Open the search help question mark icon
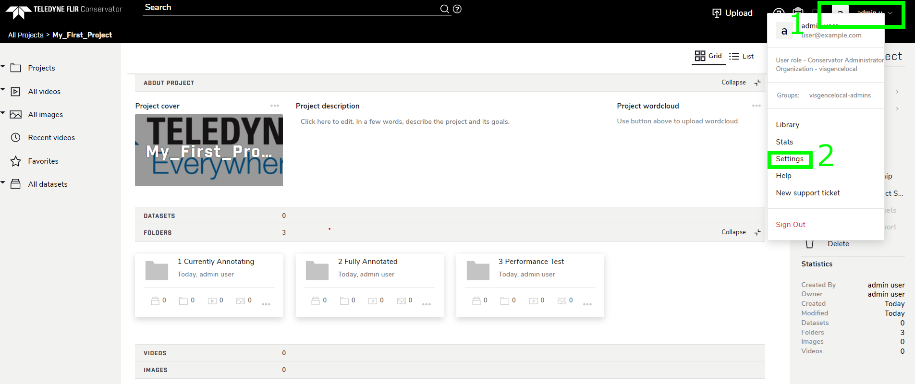The width and height of the screenshot is (915, 384). coord(457,9)
